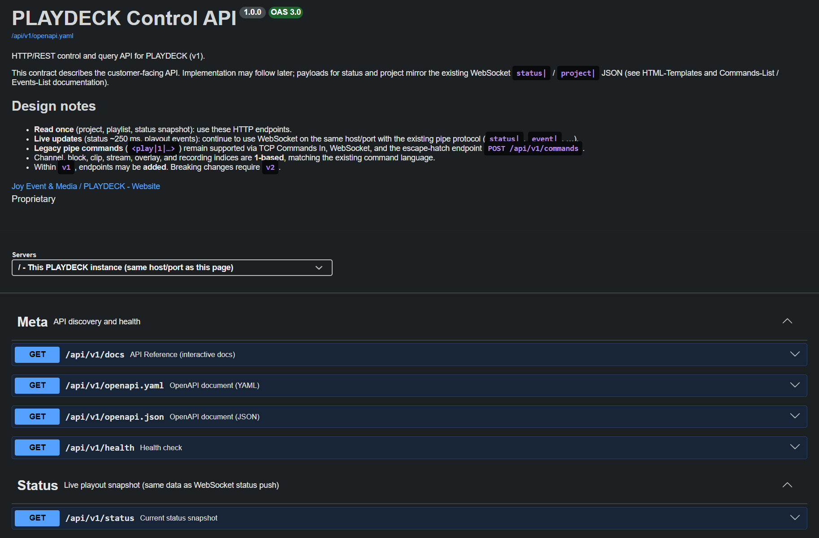Click the PLAYDECK Control API title
Image resolution: width=819 pixels, height=538 pixels.
[x=124, y=18]
